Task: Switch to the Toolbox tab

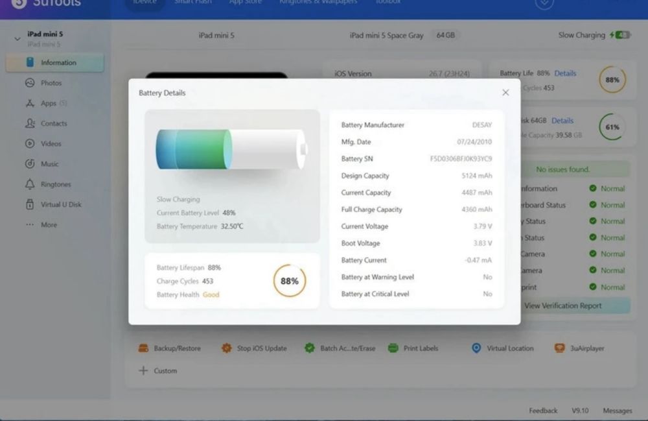Action: tap(388, 2)
